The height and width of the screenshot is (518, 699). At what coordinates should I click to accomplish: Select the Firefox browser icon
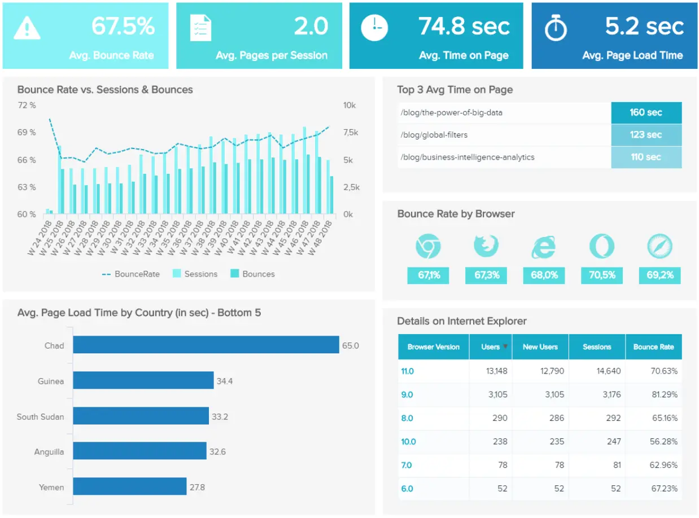(x=486, y=245)
